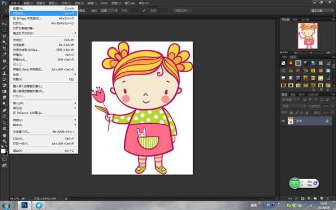336x210 pixels.
Task: Choose 存储为(A) Shift+Ctrl+S menu entry
Action: [44, 59]
